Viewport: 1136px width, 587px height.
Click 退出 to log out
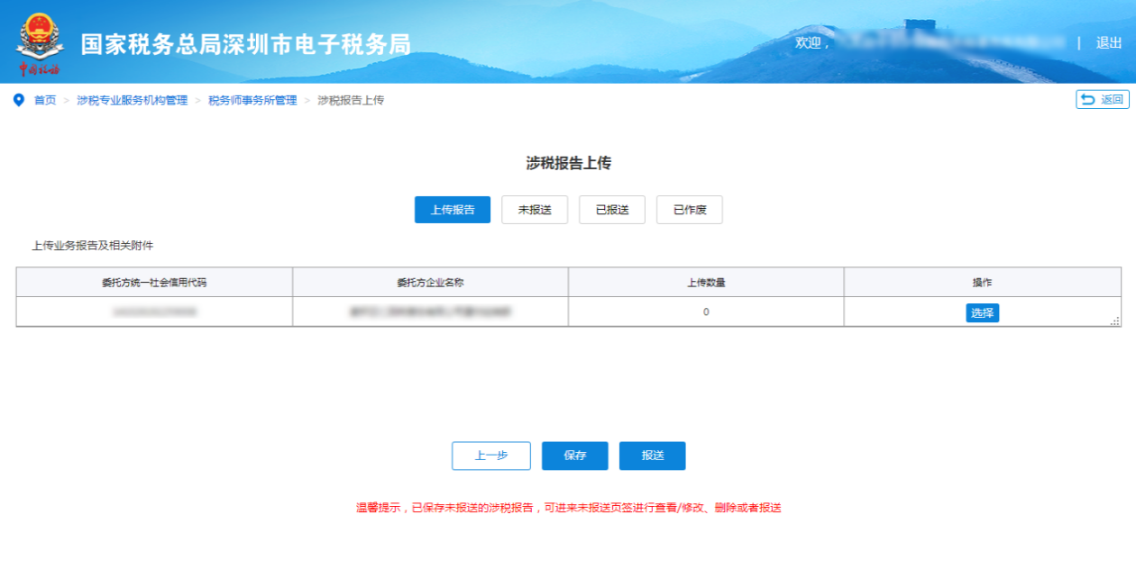tap(1109, 42)
